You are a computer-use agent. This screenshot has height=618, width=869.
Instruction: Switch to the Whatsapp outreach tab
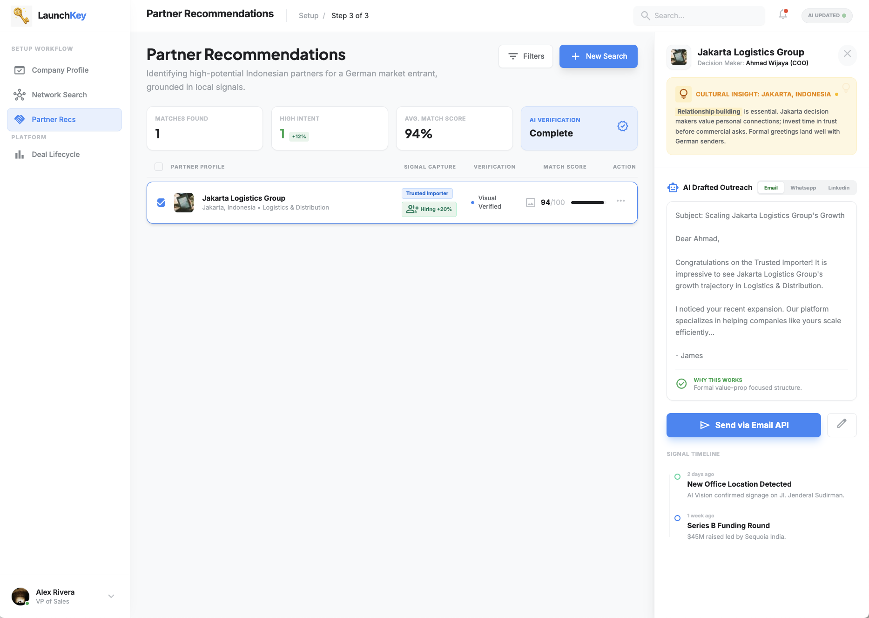coord(802,188)
